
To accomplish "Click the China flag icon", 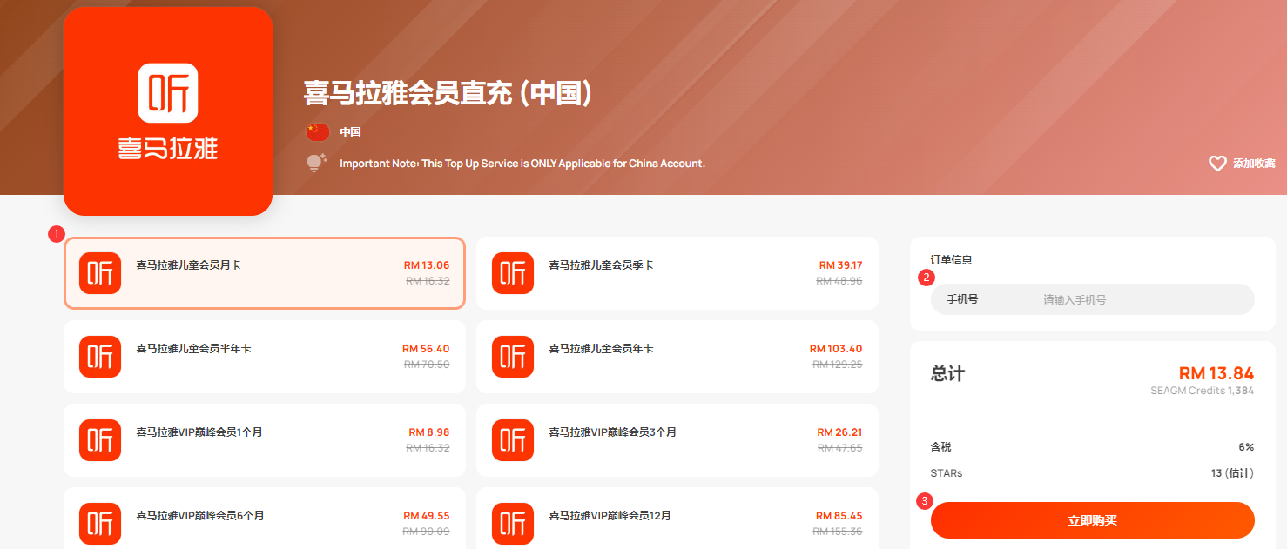I will pos(318,132).
